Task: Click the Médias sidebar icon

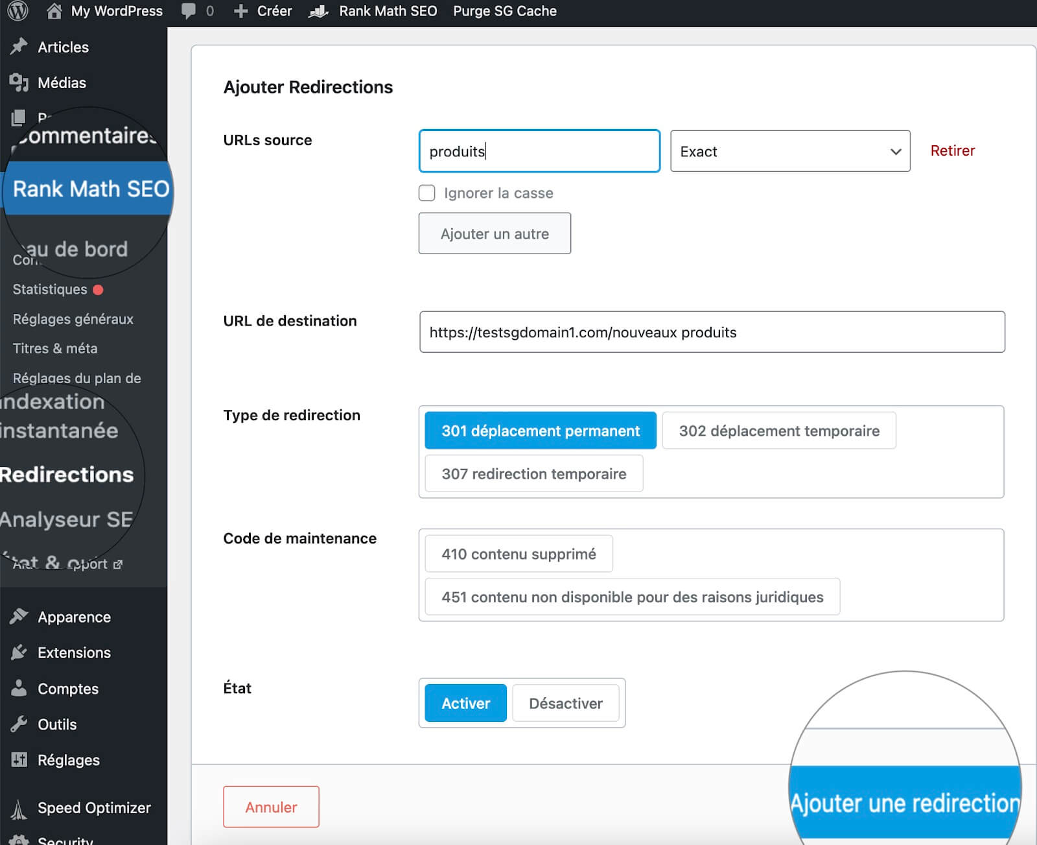Action: pos(19,82)
